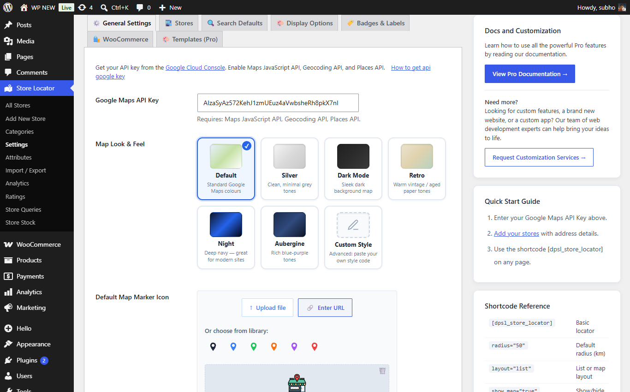The height and width of the screenshot is (392, 630).
Task: Switch to the Stores tab
Action: [x=179, y=23]
